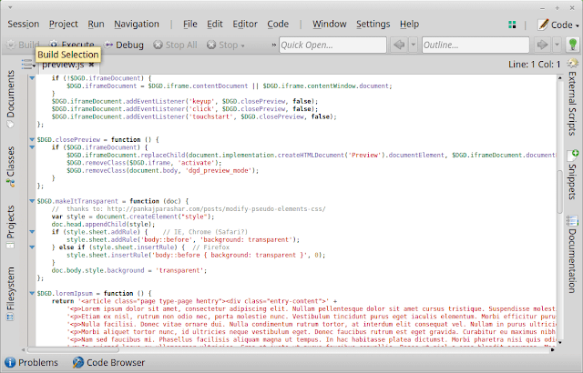
Task: Open the Documents side panel
Action: click(x=10, y=99)
